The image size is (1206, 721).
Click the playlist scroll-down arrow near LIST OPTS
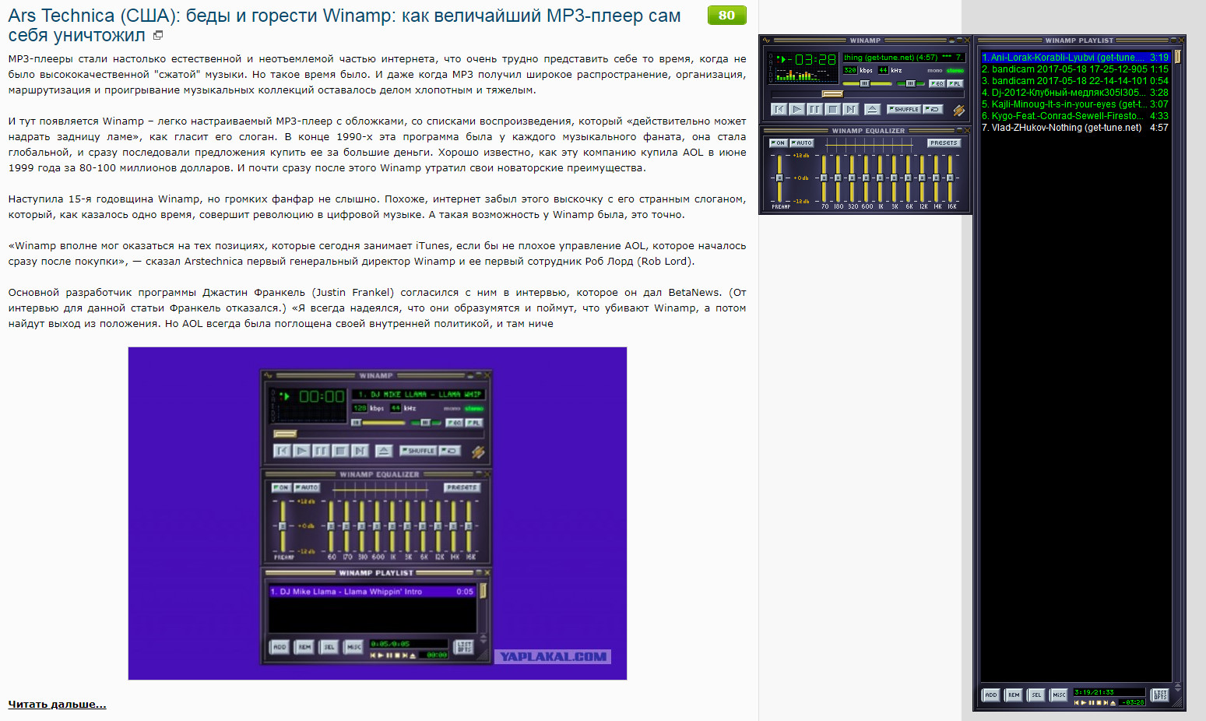click(x=1177, y=691)
